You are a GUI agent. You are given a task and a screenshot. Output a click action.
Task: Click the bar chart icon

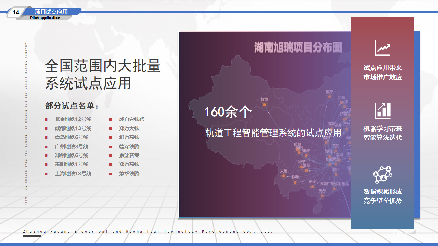(x=383, y=111)
